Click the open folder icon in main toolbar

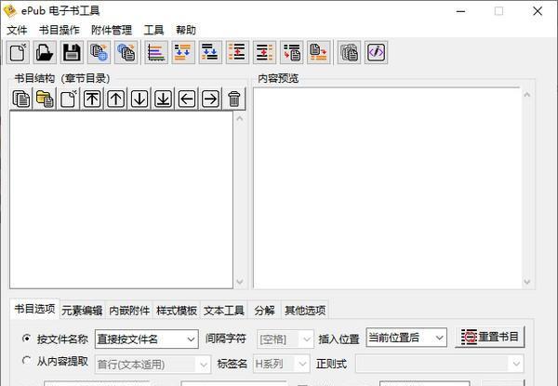click(x=45, y=52)
